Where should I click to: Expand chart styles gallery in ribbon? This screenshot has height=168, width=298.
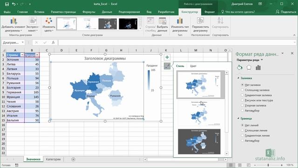[x=140, y=28]
